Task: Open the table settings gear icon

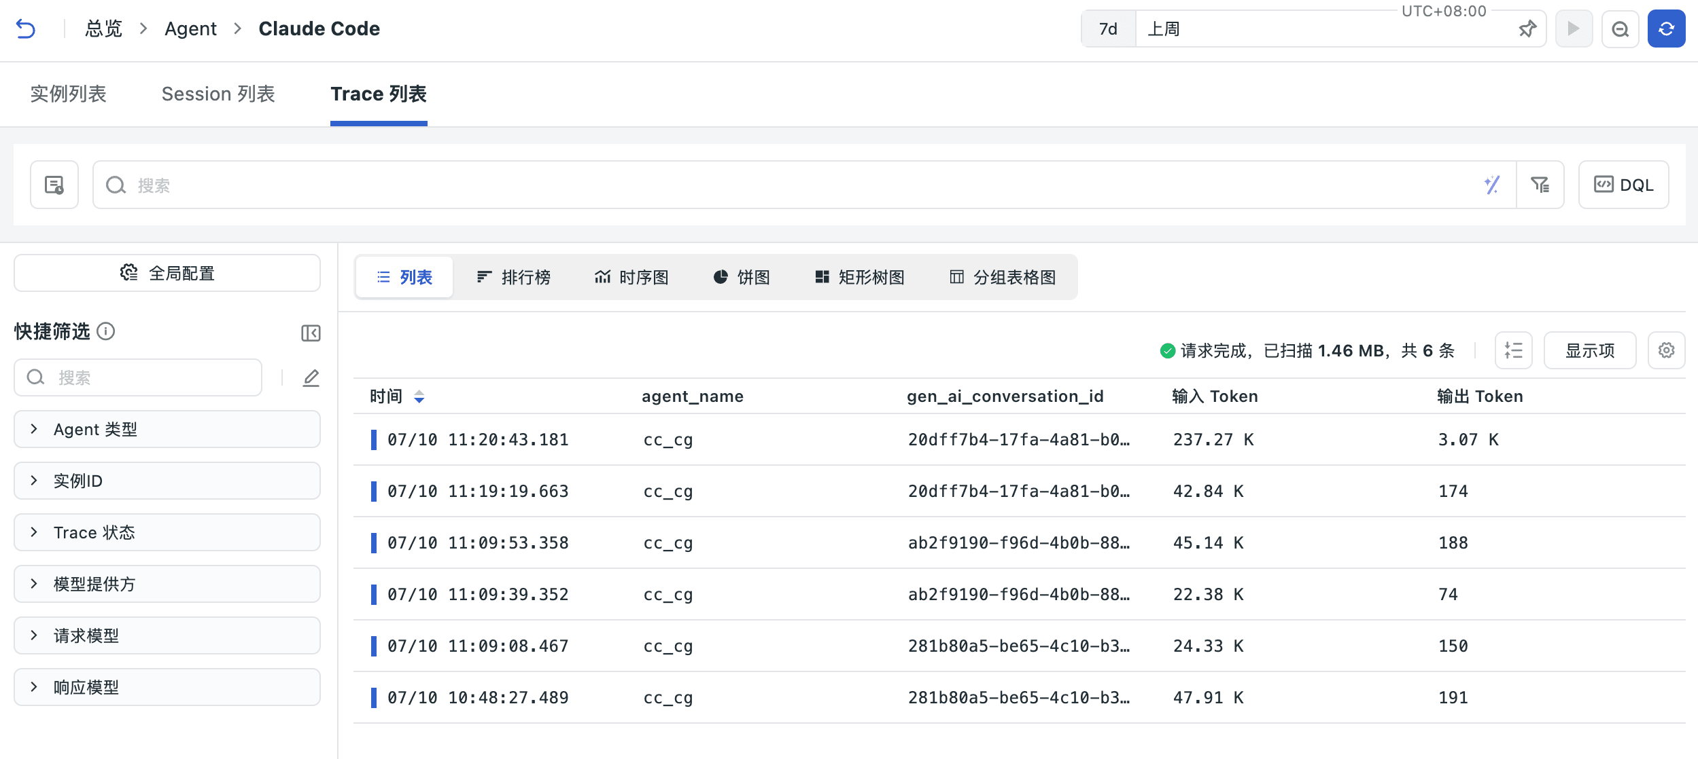Action: [x=1666, y=350]
